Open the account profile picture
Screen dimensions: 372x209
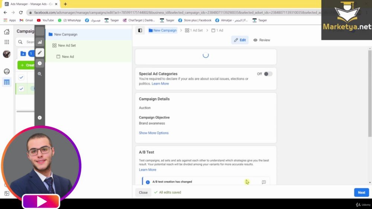point(7,54)
